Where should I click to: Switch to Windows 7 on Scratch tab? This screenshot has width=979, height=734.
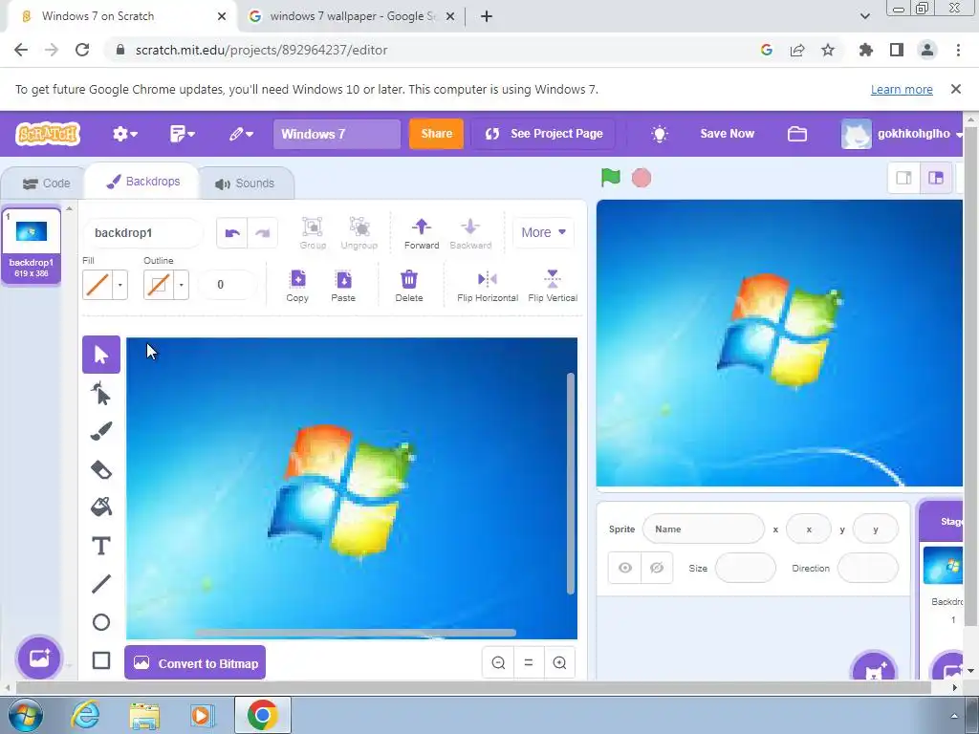click(119, 16)
